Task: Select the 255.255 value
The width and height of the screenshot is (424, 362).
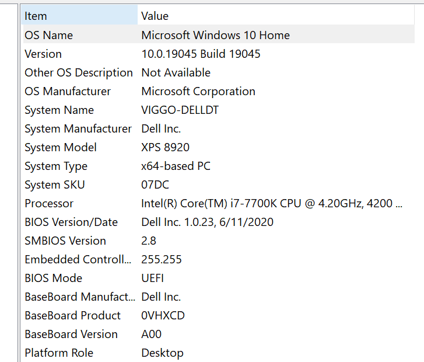Action: pyautogui.click(x=162, y=259)
